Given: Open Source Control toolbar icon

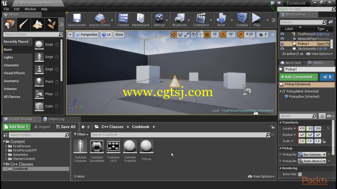Looking at the screenshot, I should pos(99,20).
